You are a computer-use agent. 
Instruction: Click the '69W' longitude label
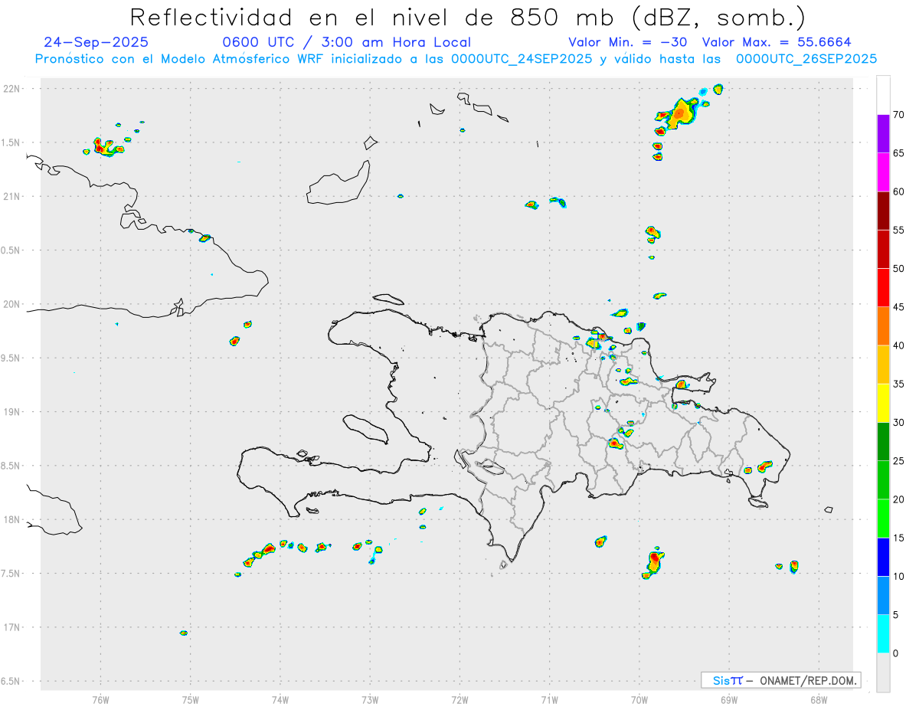(x=729, y=700)
